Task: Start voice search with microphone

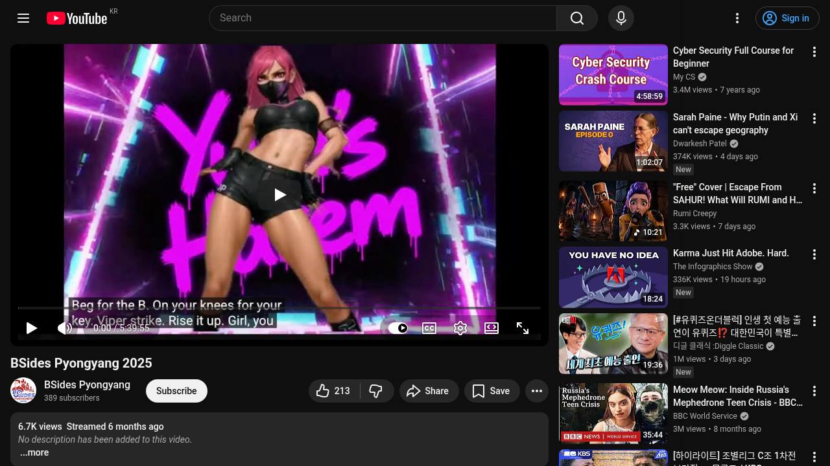Action: click(621, 18)
